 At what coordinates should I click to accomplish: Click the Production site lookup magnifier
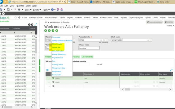101,40
